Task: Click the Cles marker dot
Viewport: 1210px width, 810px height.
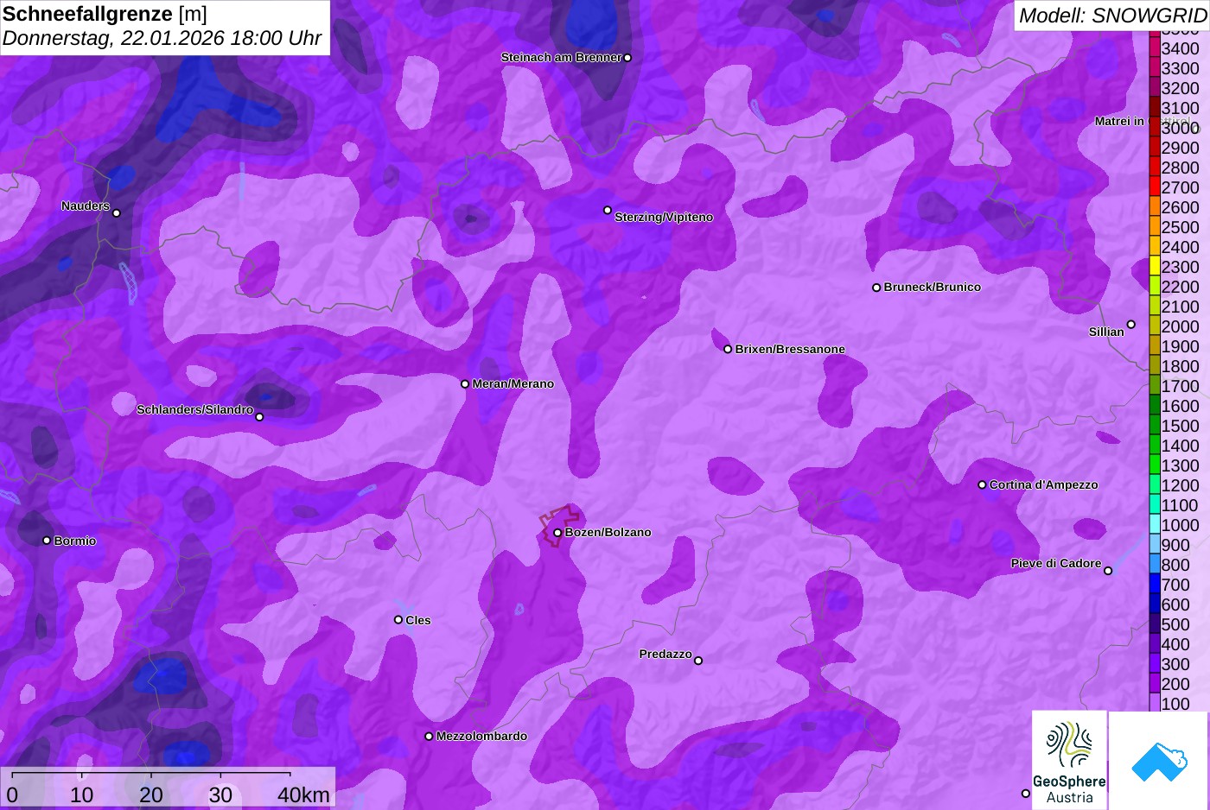Action: [x=398, y=619]
